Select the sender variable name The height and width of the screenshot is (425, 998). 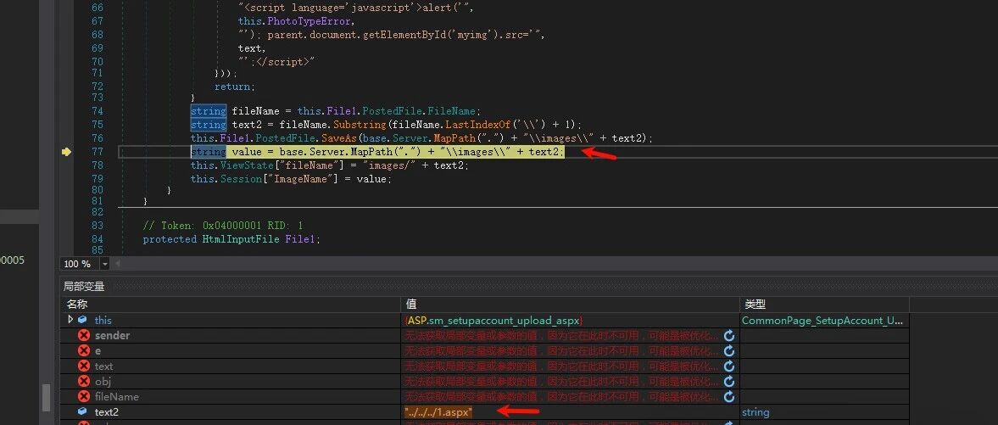112,335
